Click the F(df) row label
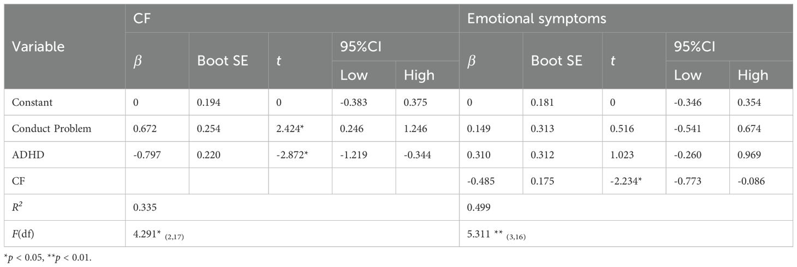 point(22,233)
